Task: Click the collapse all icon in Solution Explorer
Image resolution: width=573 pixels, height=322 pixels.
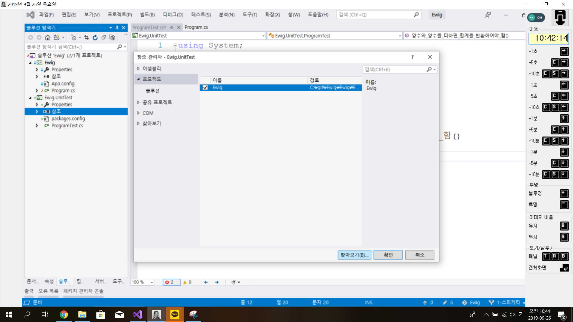Action: (104, 37)
